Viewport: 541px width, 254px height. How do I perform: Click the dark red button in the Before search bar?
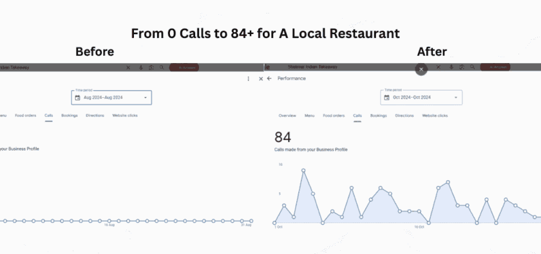pyautogui.click(x=185, y=68)
